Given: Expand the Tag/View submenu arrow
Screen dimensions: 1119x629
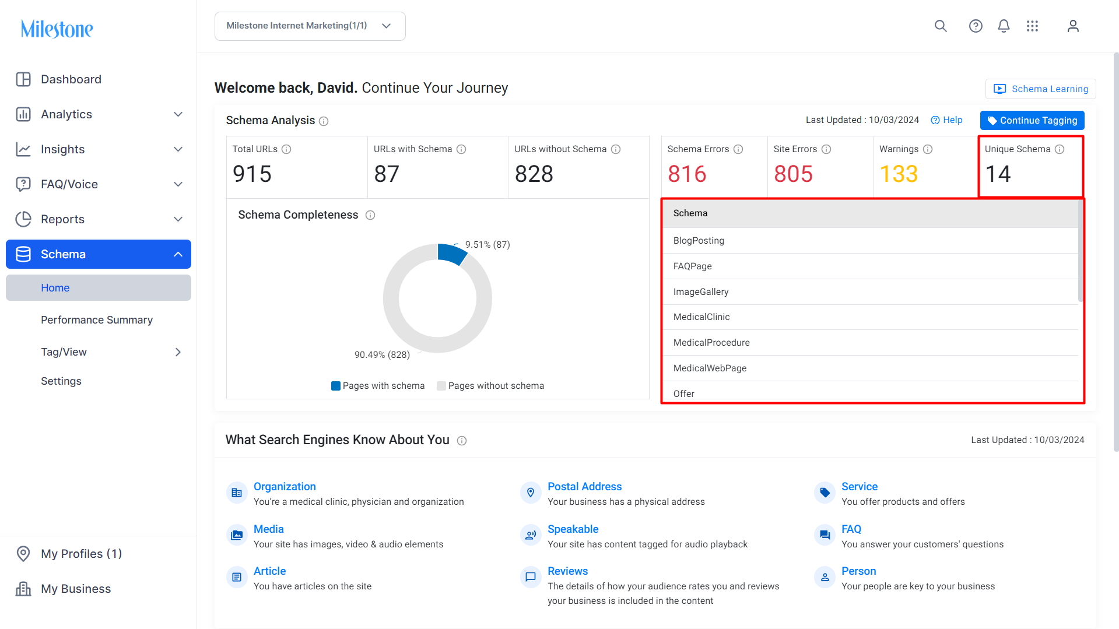Looking at the screenshot, I should pyautogui.click(x=178, y=352).
